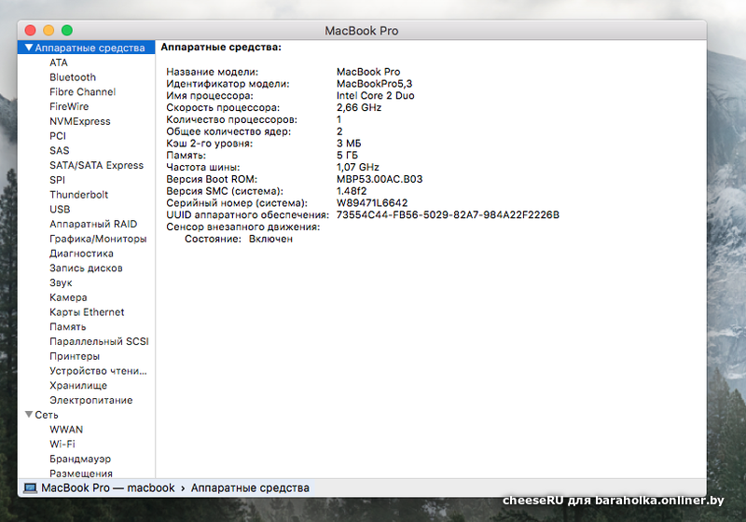Click Аппаратные средства path bar segment
The width and height of the screenshot is (746, 522).
[250, 488]
